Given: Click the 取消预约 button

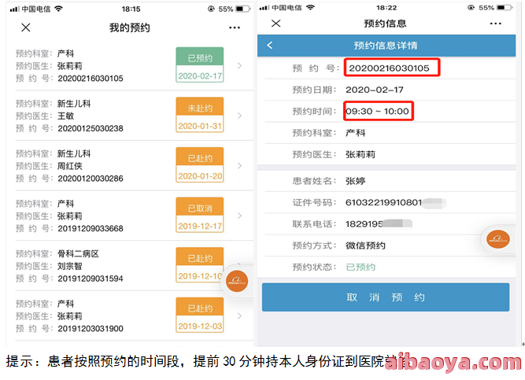Looking at the screenshot, I should click(x=386, y=297).
